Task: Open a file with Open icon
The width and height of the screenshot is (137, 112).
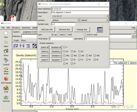Action: pos(6,42)
